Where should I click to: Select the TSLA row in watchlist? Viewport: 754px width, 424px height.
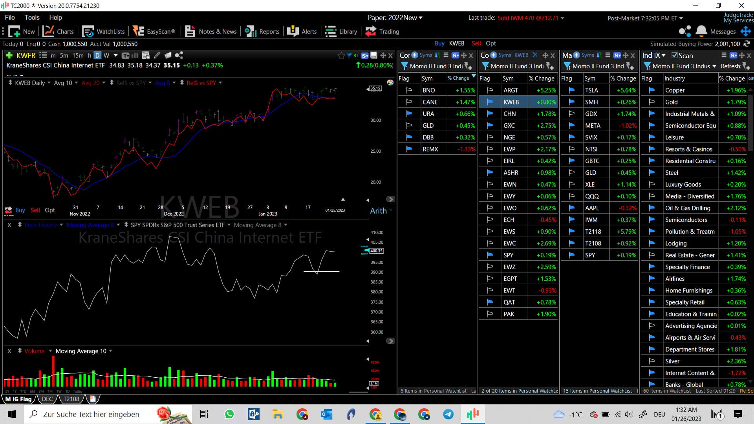click(591, 90)
